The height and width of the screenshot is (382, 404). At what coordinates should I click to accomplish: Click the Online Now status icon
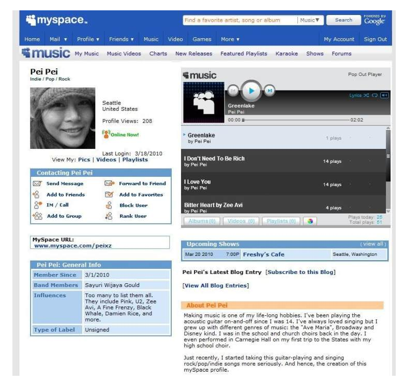(x=106, y=134)
